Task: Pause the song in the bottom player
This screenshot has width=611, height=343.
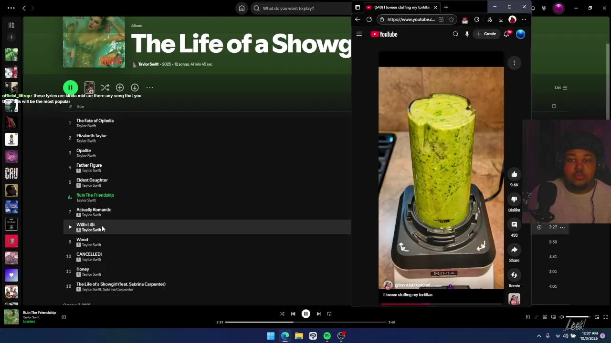Action: click(306, 314)
